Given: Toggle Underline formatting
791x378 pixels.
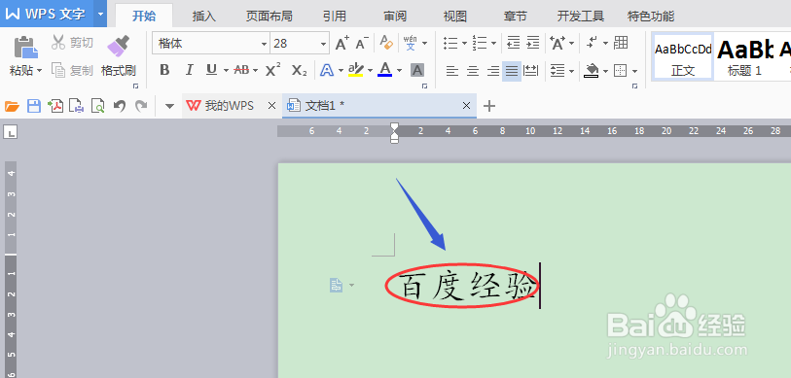Looking at the screenshot, I should 211,70.
